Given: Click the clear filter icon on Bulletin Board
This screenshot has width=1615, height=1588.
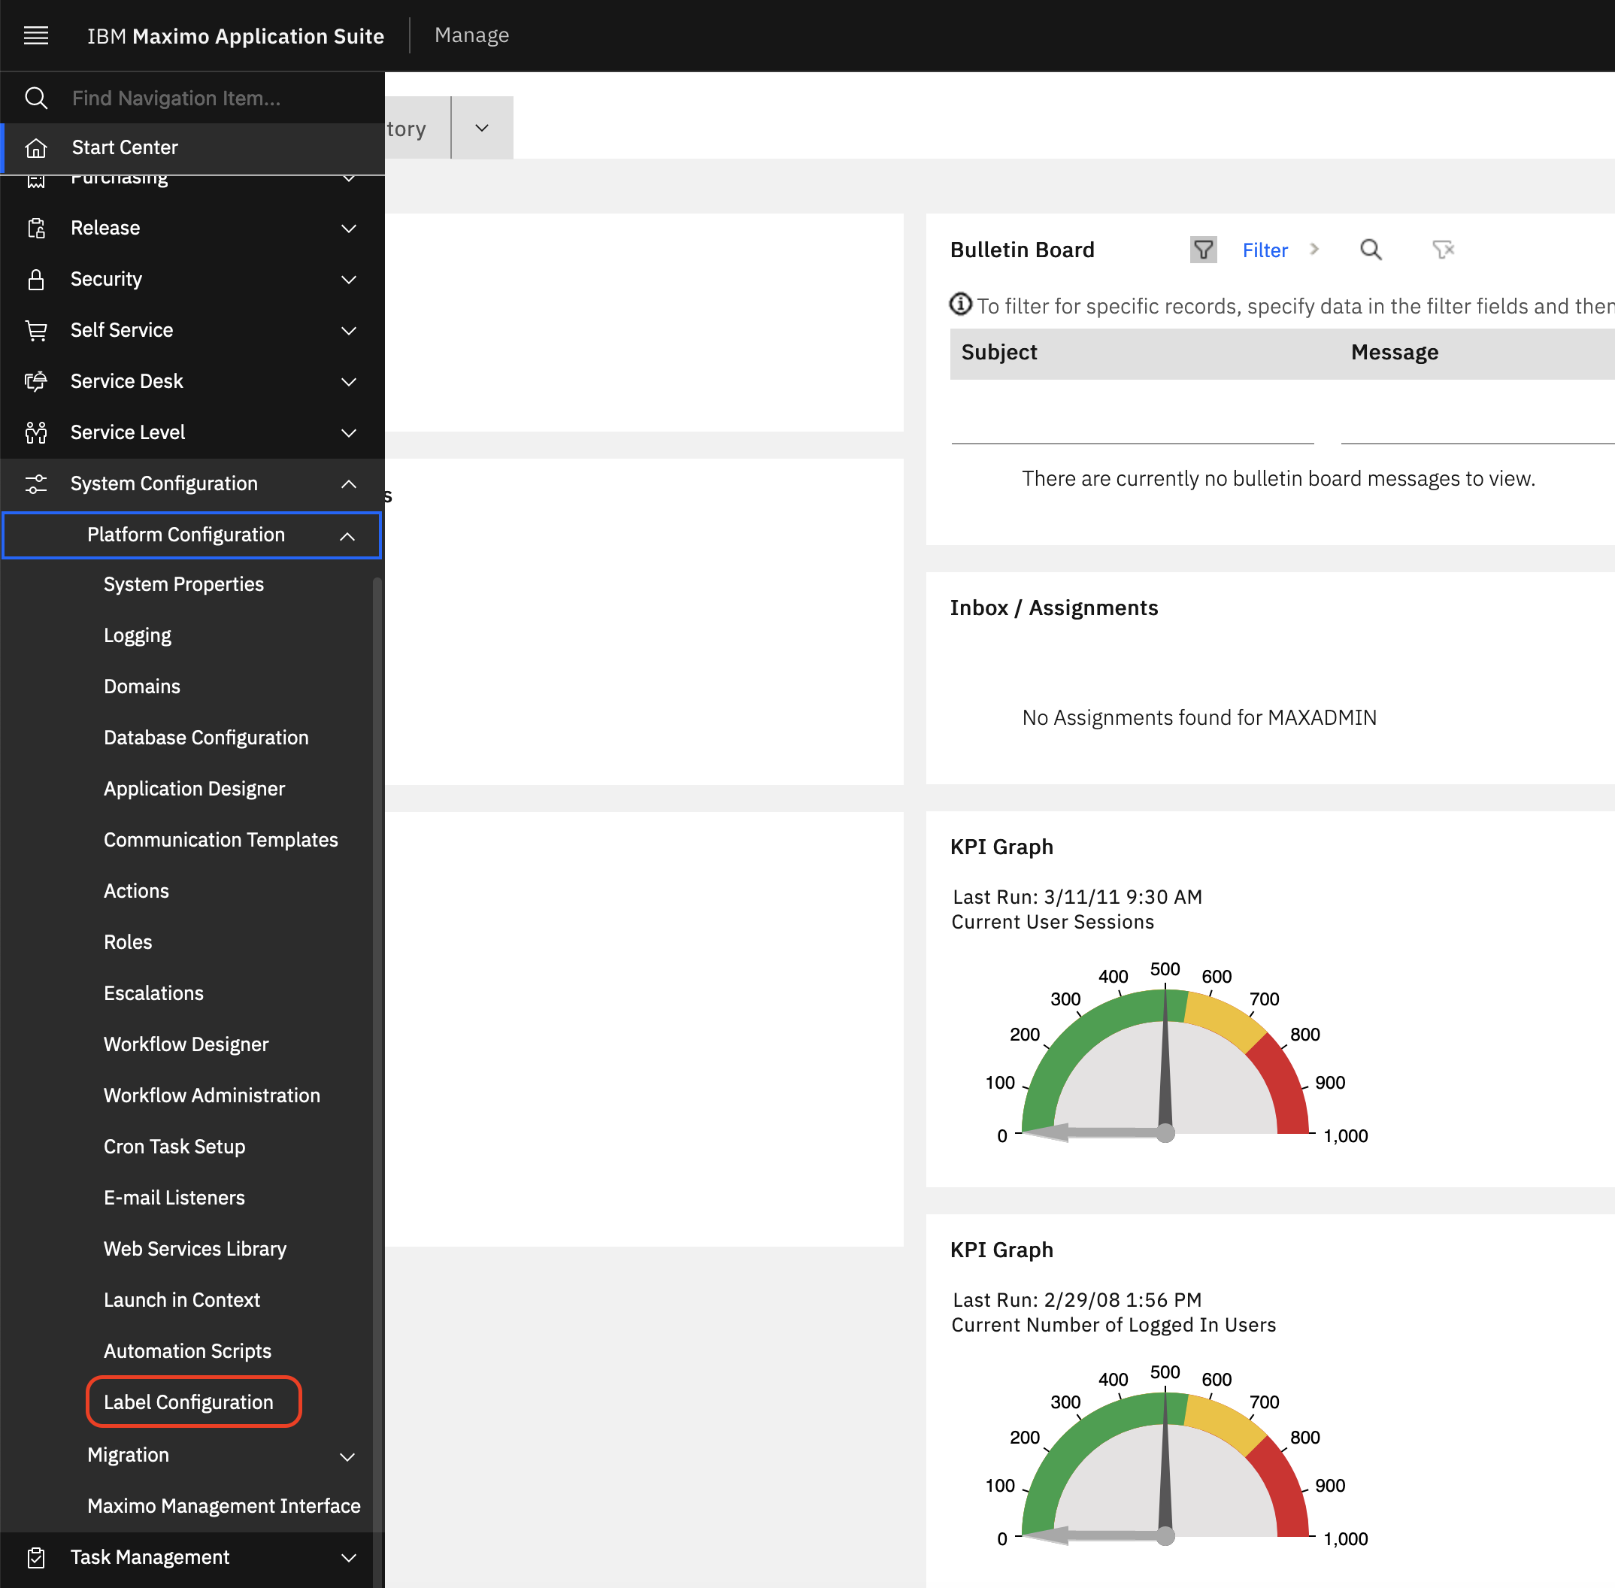Looking at the screenshot, I should (x=1442, y=250).
